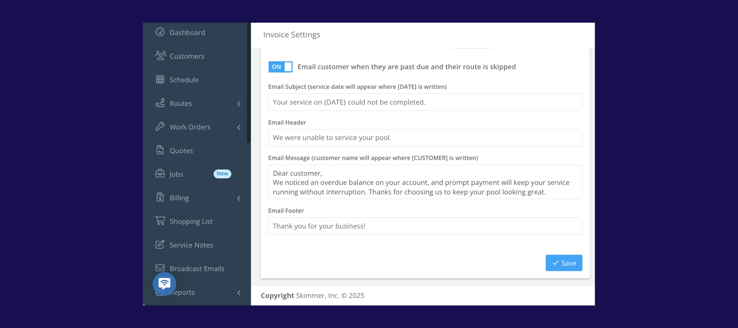Click the Shopping List cart icon

[x=160, y=221]
